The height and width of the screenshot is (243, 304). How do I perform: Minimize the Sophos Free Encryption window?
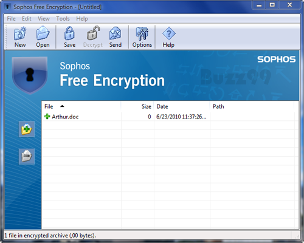259,5
